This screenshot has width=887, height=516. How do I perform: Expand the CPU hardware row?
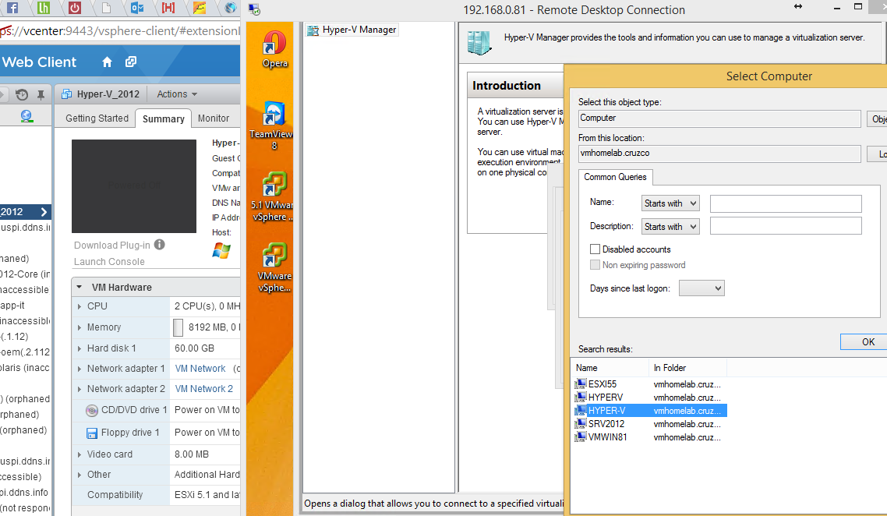coord(80,306)
